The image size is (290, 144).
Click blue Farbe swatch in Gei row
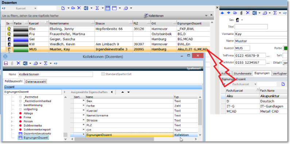click(x=20, y=39)
